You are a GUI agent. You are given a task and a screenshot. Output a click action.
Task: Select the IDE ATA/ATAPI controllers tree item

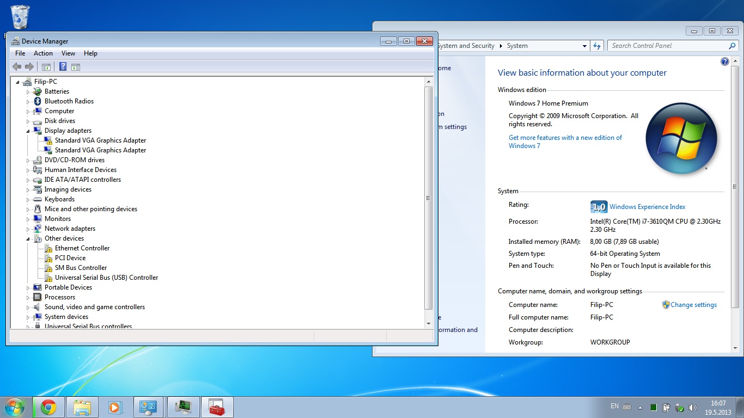click(83, 180)
